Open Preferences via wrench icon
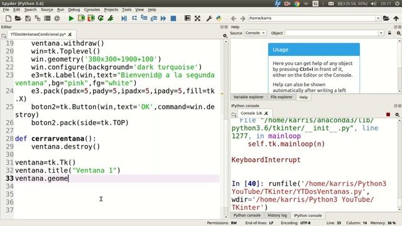Image resolution: width=402 pixels, height=226 pixels. point(209,18)
